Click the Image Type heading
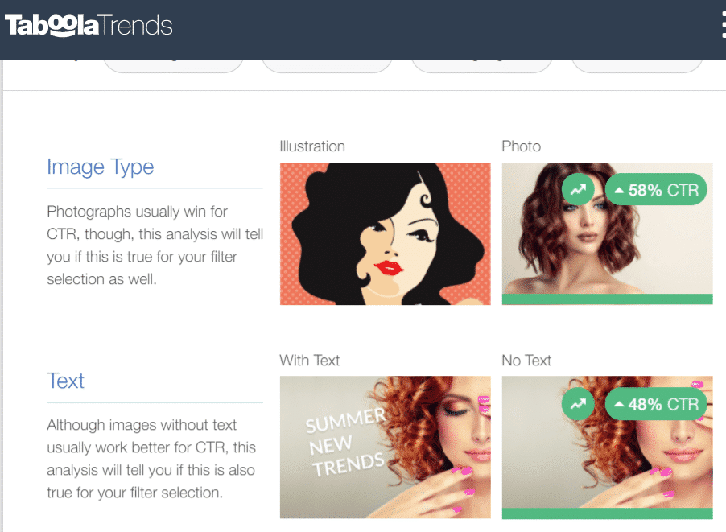This screenshot has height=532, width=726. 101,167
